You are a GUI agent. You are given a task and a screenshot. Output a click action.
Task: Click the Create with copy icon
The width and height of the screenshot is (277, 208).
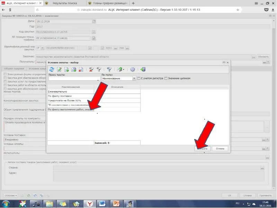tap(74, 70)
